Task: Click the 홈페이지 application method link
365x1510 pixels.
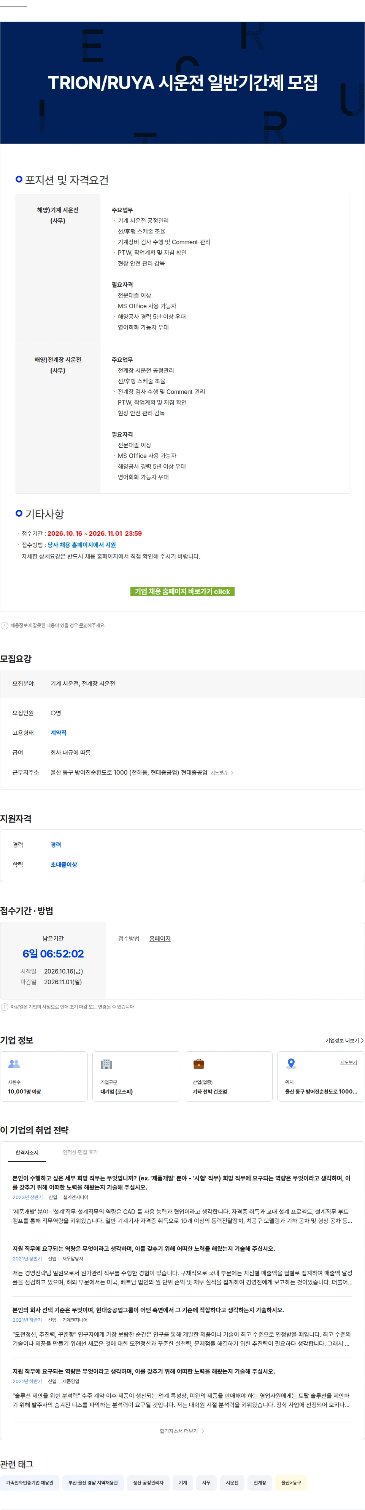Action: pyautogui.click(x=160, y=938)
